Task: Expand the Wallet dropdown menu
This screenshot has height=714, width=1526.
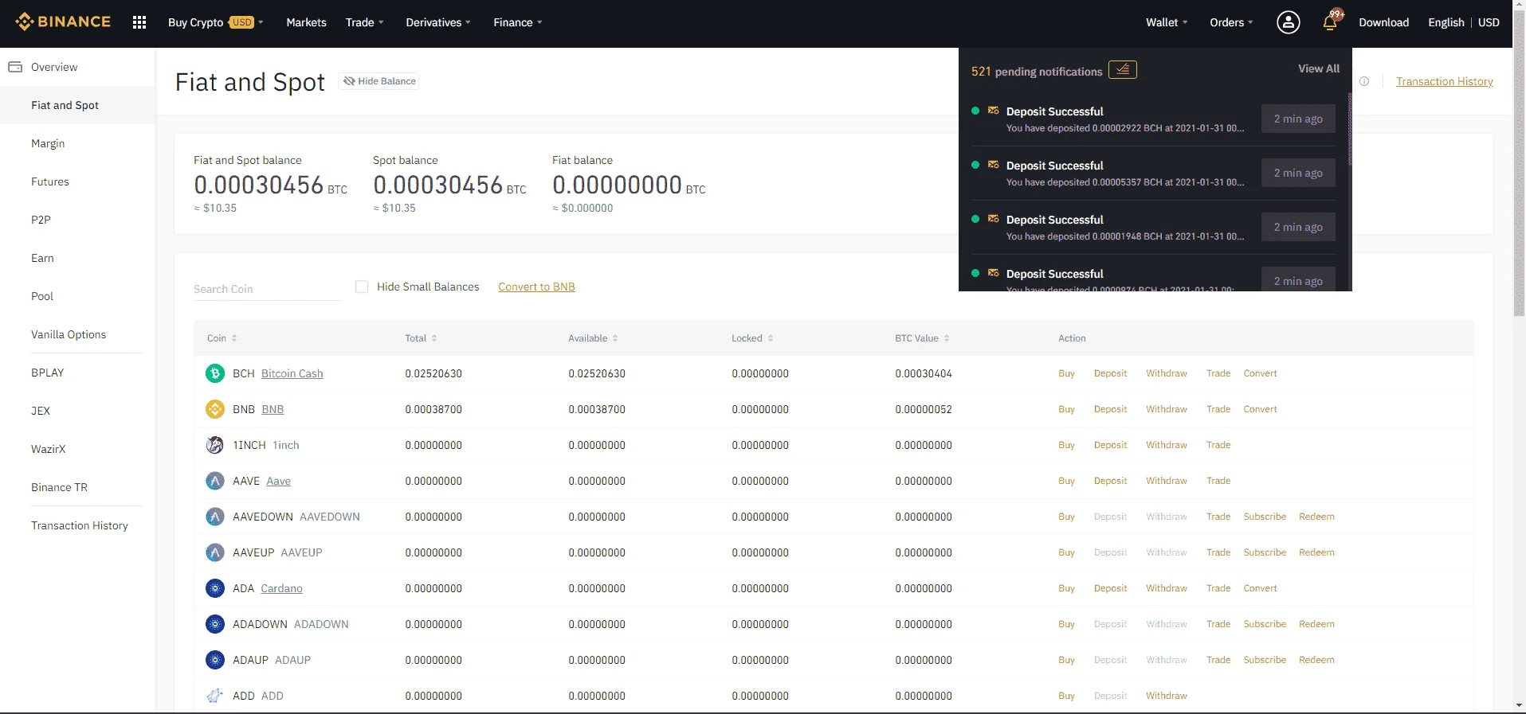Action: coord(1167,22)
